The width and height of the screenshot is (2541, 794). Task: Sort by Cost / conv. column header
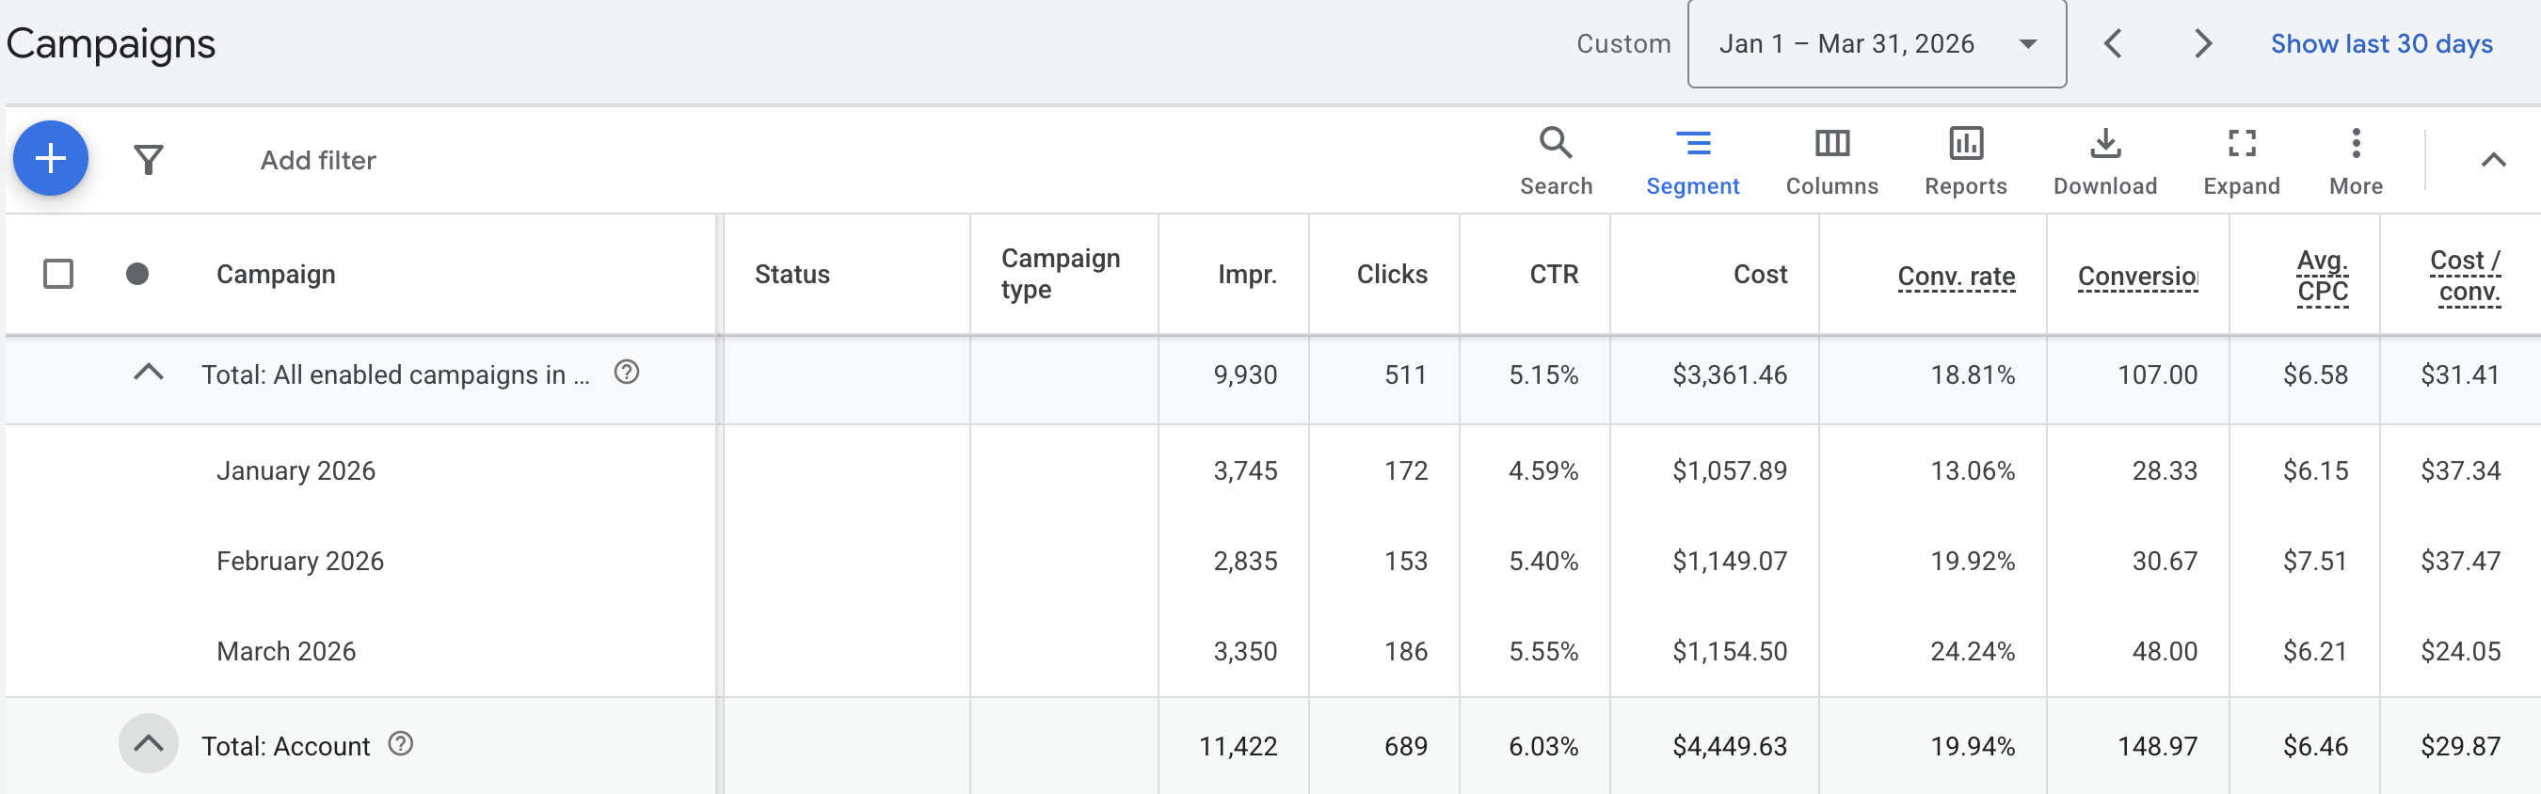tap(2464, 276)
